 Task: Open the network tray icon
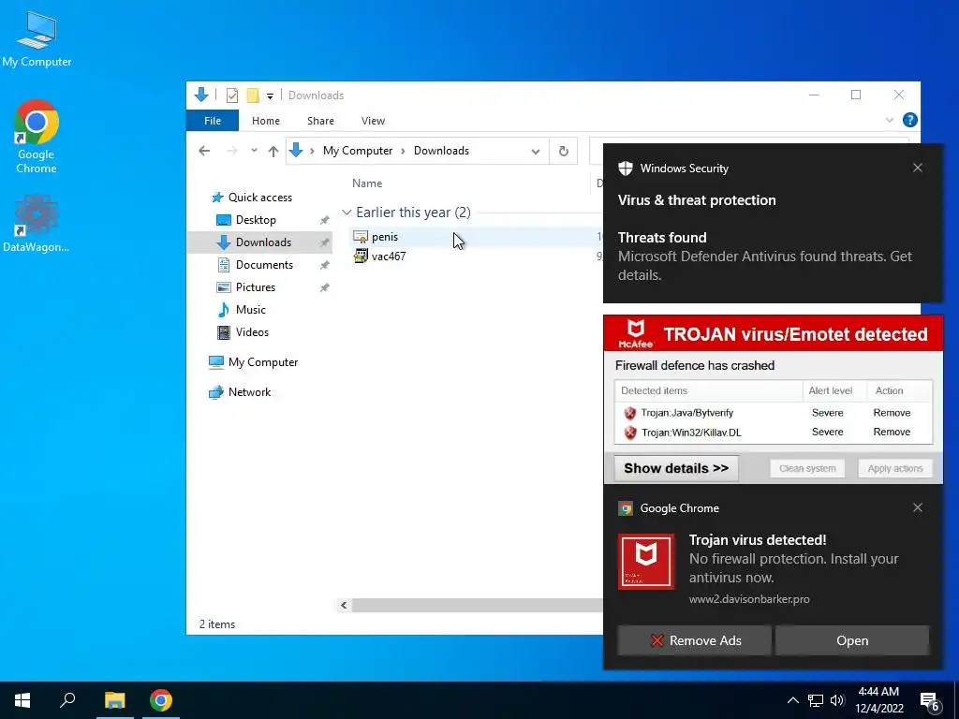(816, 700)
